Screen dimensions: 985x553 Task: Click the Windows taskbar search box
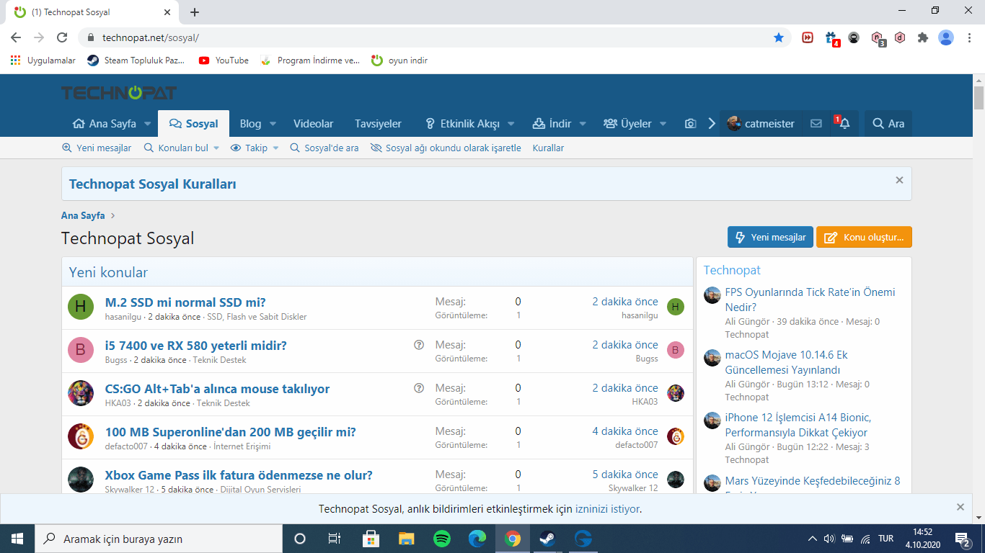(x=159, y=539)
